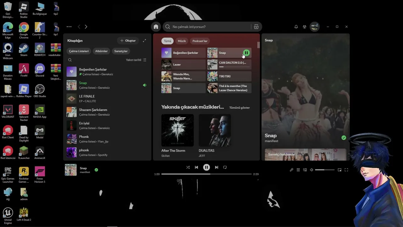Click the 'Tümünü göster' link
The height and width of the screenshot is (227, 403).
[240, 108]
